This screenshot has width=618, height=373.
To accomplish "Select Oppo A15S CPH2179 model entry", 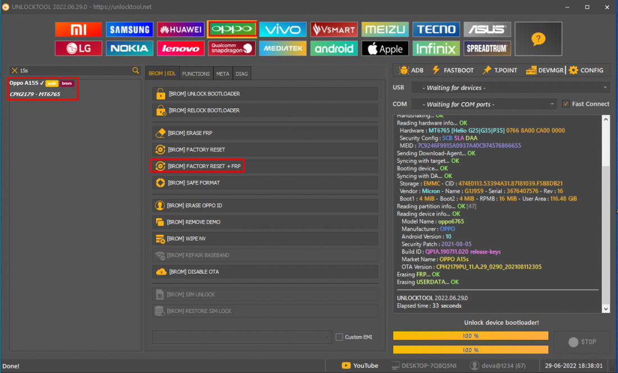I will (43, 89).
